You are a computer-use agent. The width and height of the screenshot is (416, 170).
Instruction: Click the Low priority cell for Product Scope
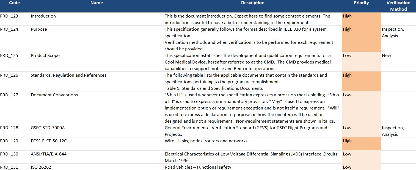point(361,62)
